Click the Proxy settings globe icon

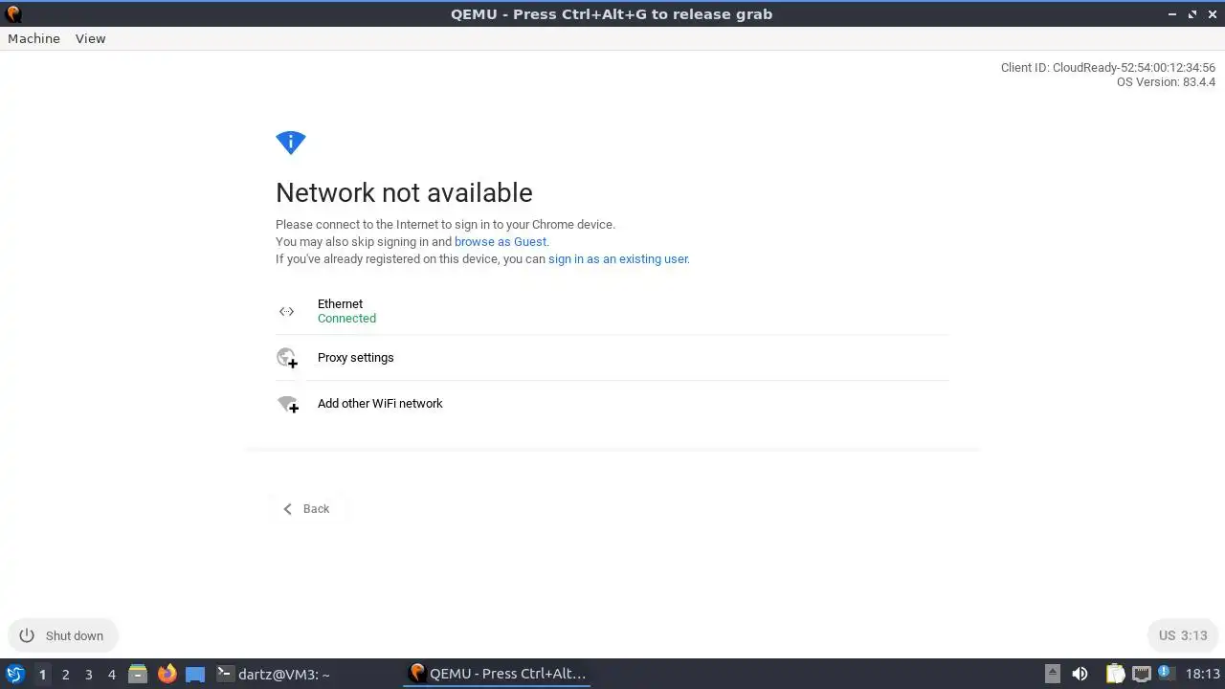click(287, 358)
